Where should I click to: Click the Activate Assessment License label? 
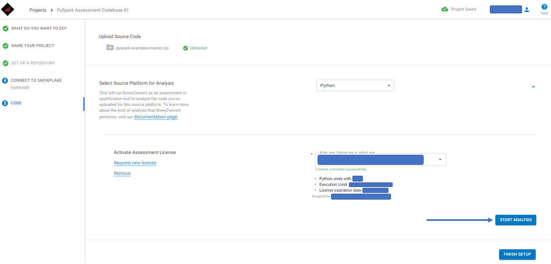[145, 153]
